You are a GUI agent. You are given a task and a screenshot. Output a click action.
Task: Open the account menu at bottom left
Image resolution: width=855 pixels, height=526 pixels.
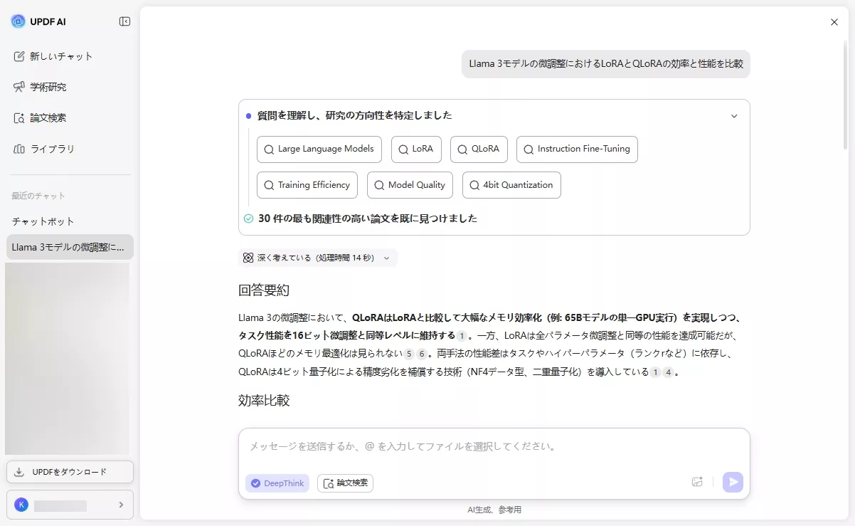click(x=70, y=504)
